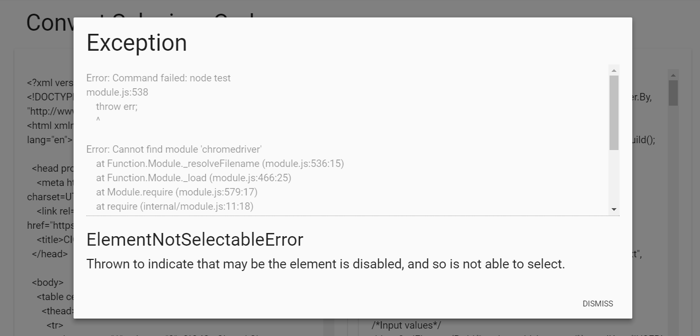Click the 'throw err;' code line

coord(116,106)
